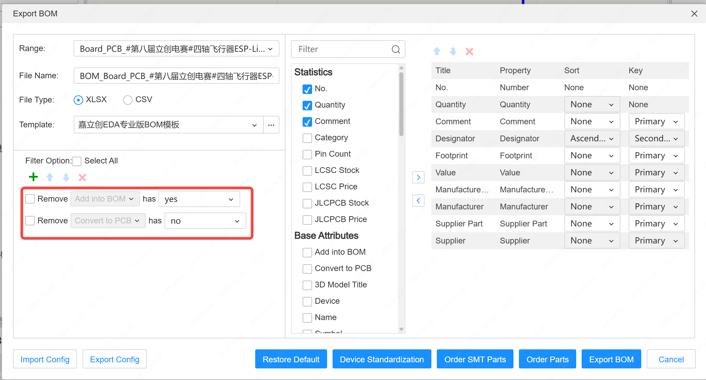Click the green plus add-filter icon
The image size is (706, 380).
(33, 177)
